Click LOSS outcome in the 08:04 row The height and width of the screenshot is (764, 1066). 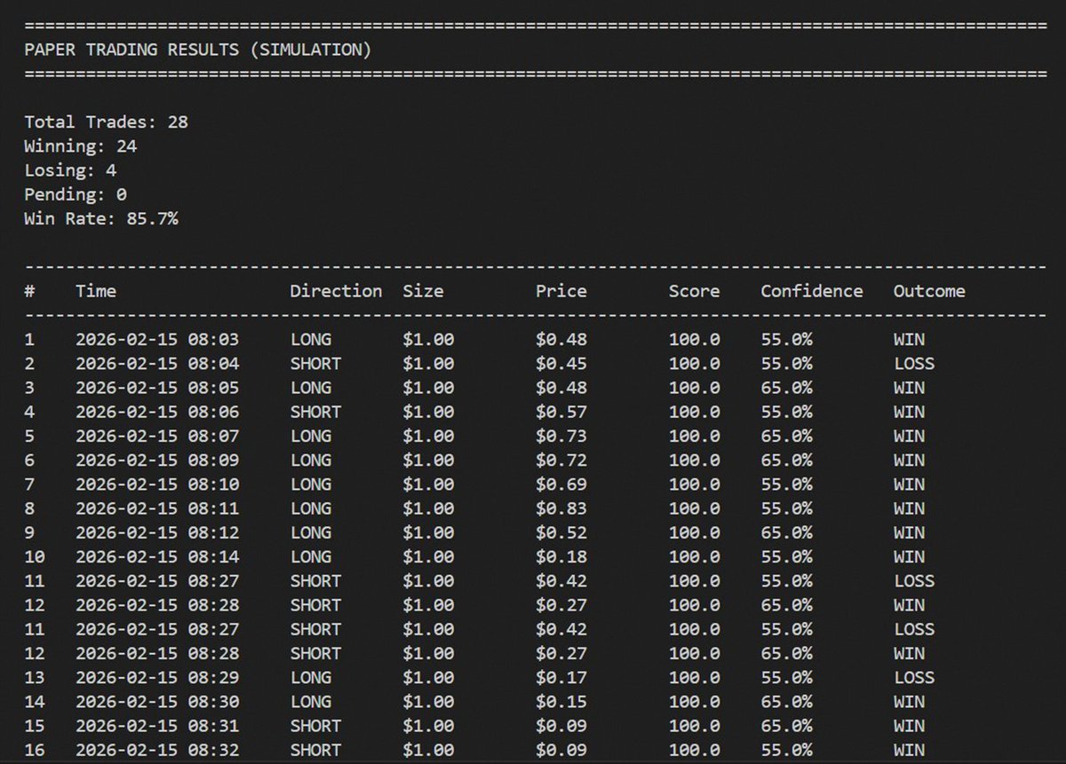tap(914, 364)
